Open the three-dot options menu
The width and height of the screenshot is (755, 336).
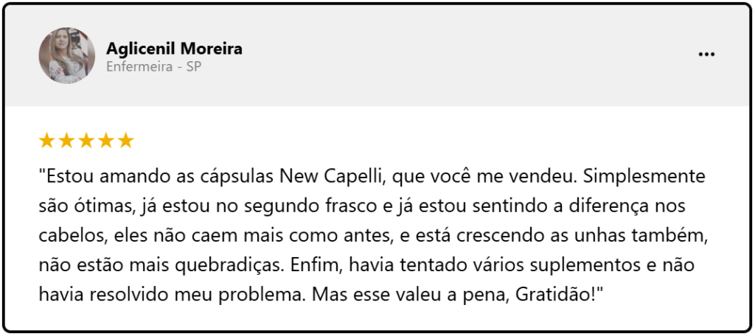706,55
